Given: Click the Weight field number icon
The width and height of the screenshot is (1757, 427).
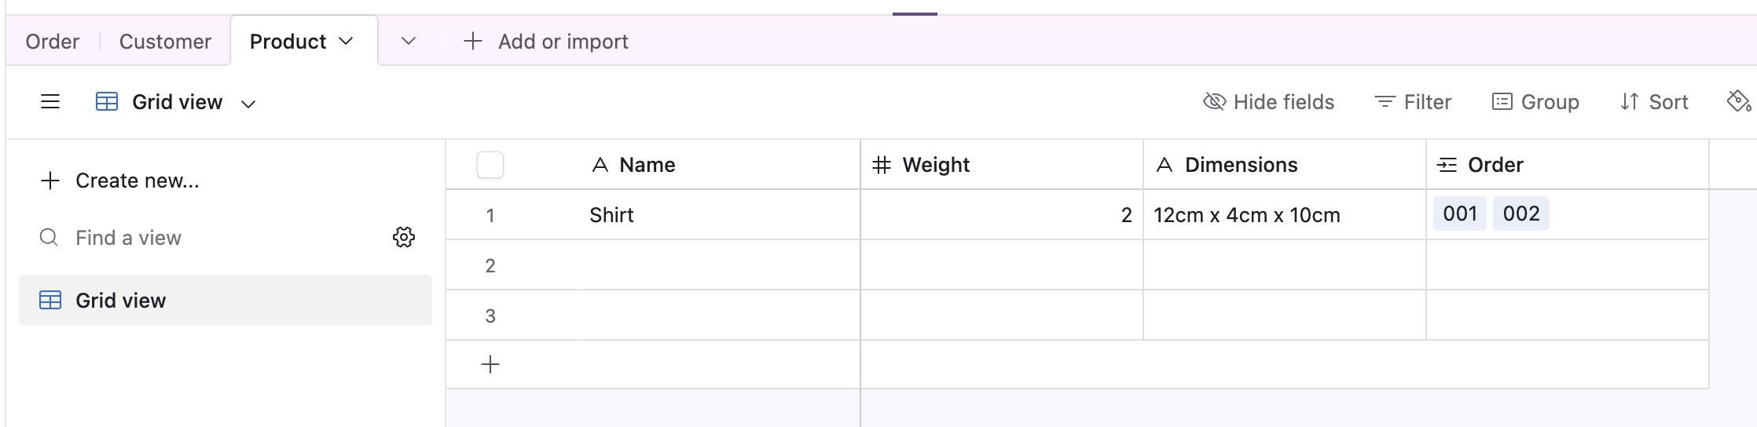Looking at the screenshot, I should pyautogui.click(x=882, y=165).
